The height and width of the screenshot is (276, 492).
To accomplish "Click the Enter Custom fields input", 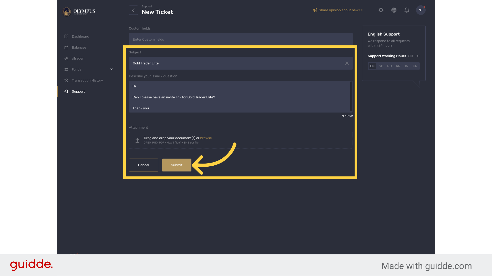I will [241, 39].
